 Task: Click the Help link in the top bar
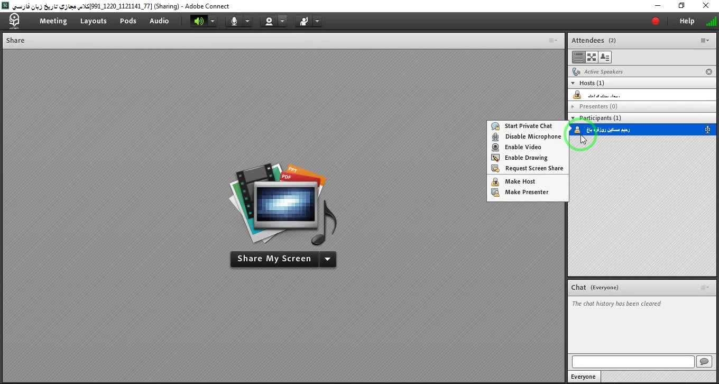tap(687, 21)
